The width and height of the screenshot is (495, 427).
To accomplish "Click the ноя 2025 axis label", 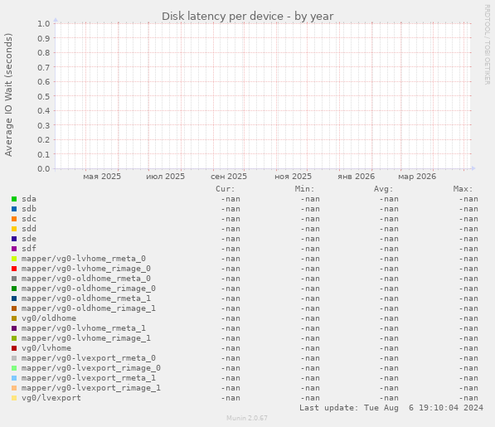I will click(x=293, y=177).
